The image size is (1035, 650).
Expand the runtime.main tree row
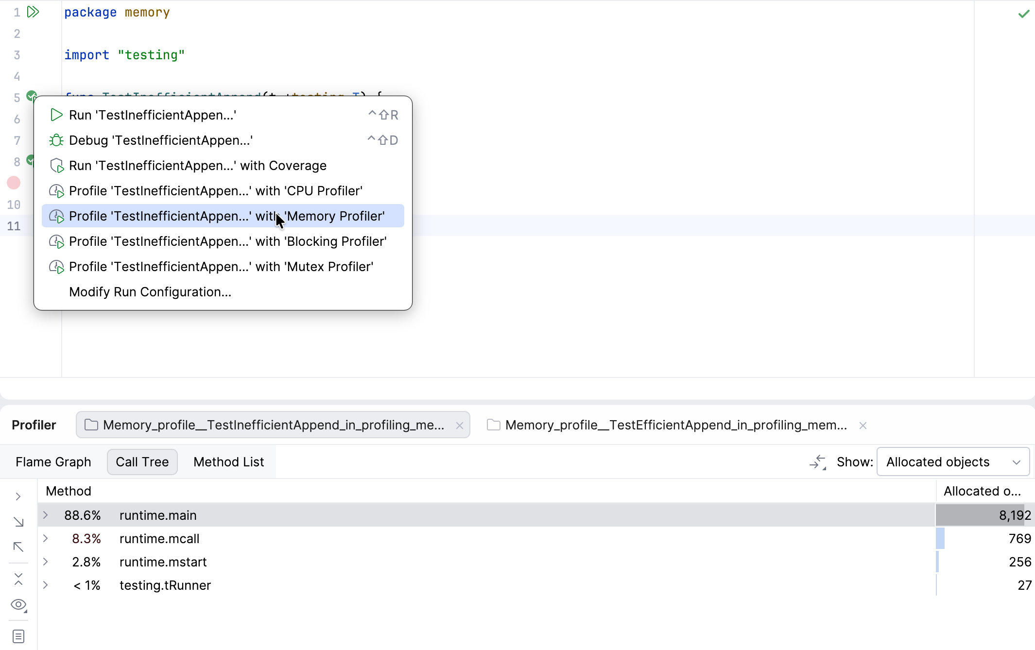(46, 515)
